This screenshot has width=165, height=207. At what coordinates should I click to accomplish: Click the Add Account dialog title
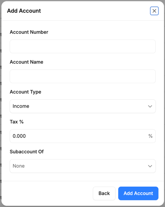click(24, 11)
